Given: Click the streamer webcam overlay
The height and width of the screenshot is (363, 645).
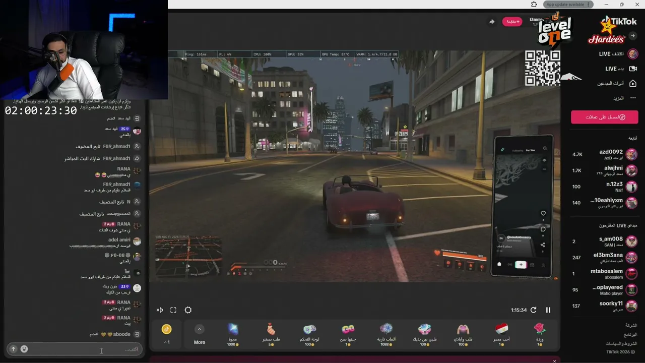Looking at the screenshot, I should pos(84,50).
